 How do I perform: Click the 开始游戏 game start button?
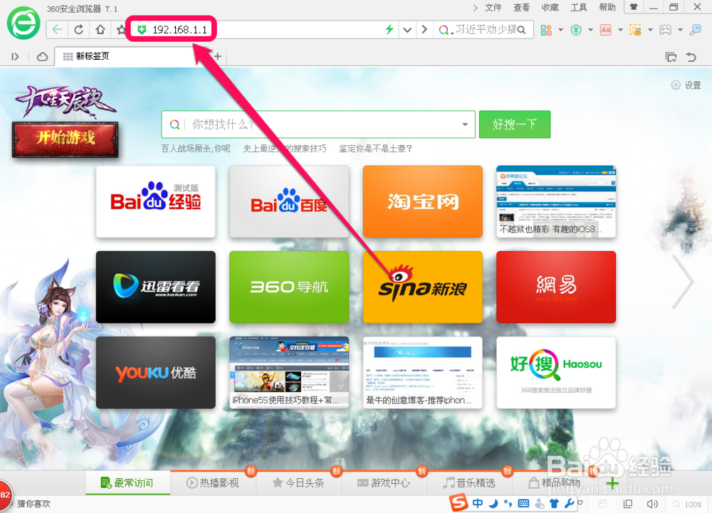(x=65, y=139)
